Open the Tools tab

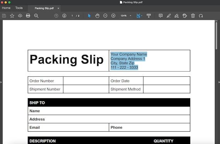point(19,8)
